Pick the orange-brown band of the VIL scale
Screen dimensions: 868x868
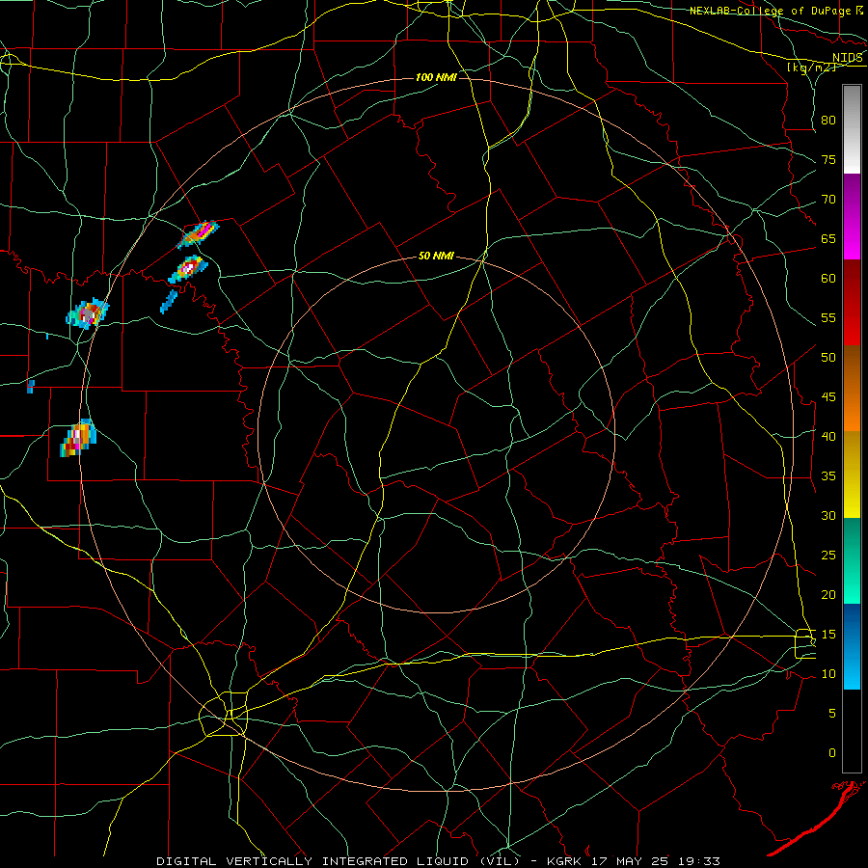coord(852,388)
